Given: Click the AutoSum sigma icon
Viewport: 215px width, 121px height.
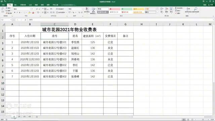Looking at the screenshot, I should click(176, 8).
